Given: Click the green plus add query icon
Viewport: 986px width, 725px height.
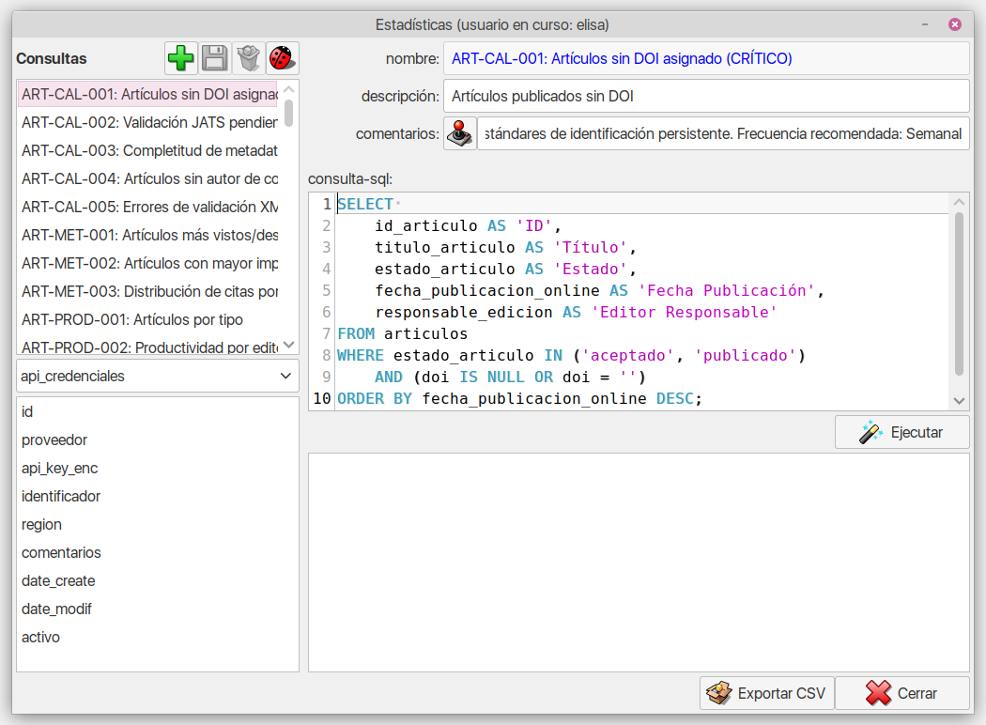Looking at the screenshot, I should (181, 58).
